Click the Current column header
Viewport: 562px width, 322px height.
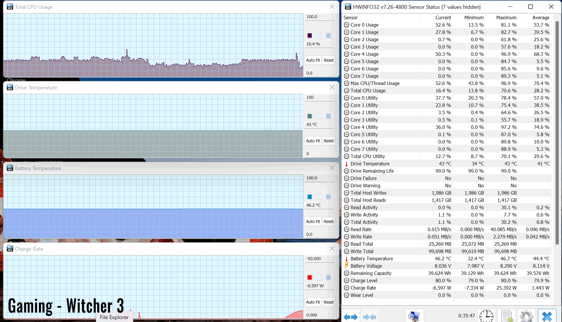click(436, 18)
